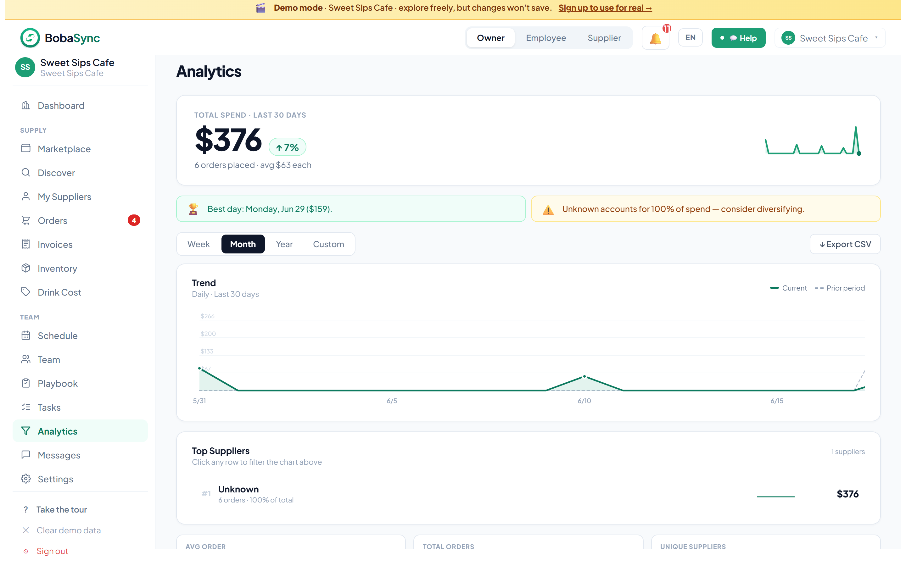
Task: Click Unknown supplier's $376 amount
Action: coord(847,494)
